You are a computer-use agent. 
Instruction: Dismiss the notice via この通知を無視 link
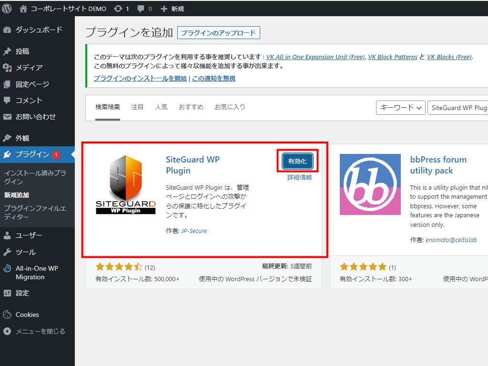tap(213, 78)
